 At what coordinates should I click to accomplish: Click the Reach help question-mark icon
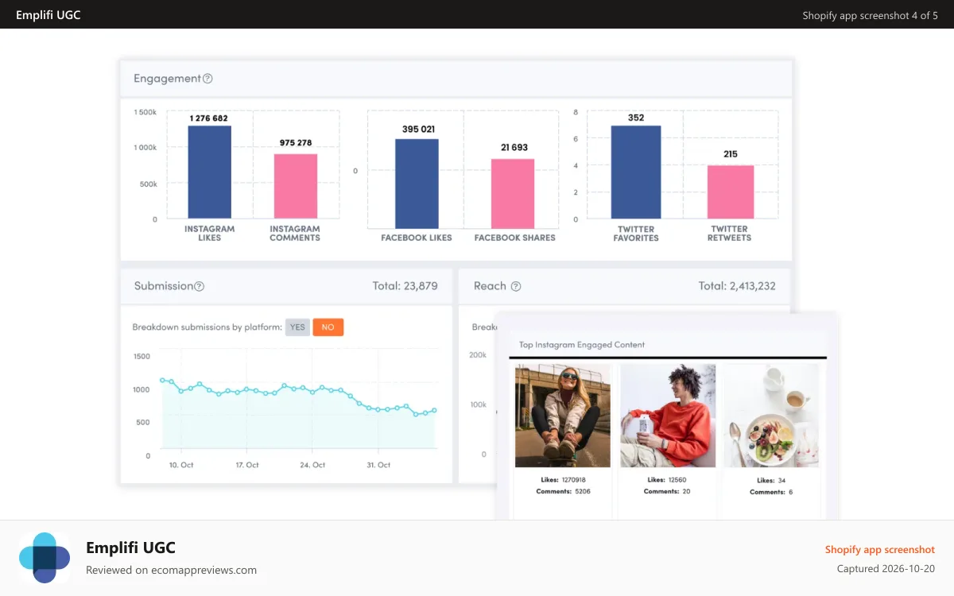pyautogui.click(x=516, y=286)
